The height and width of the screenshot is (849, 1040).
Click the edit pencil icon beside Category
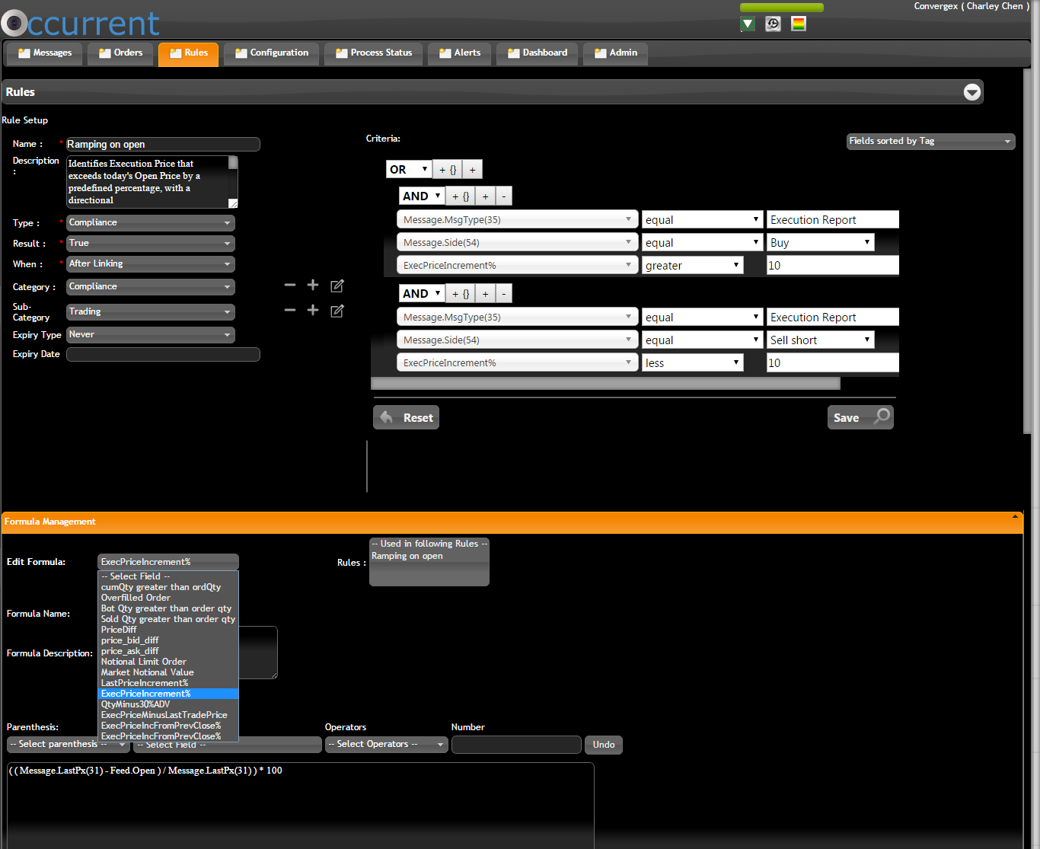pyautogui.click(x=337, y=286)
